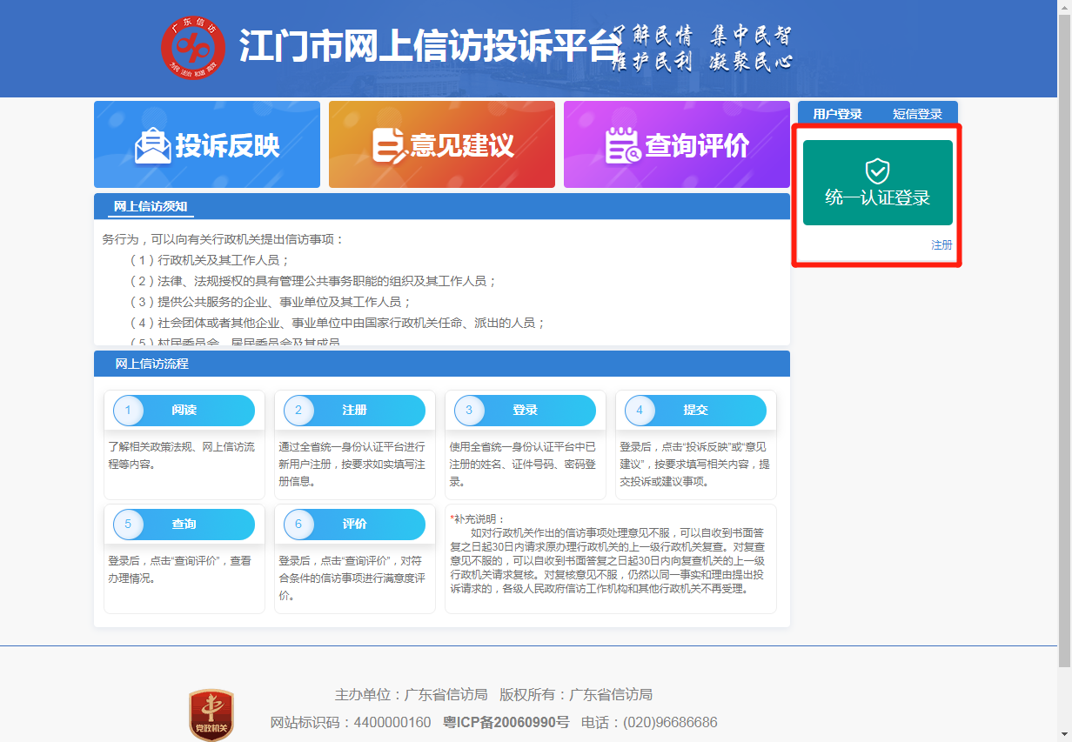Viewport: 1072px width, 742px height.
Task: Open the 粤ICP备20060990号 link
Action: tap(506, 723)
